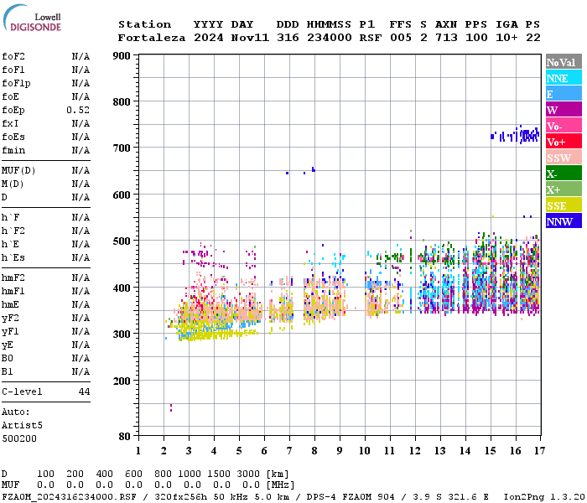
Task: Click the M(D) parameter label
Action: point(13,184)
